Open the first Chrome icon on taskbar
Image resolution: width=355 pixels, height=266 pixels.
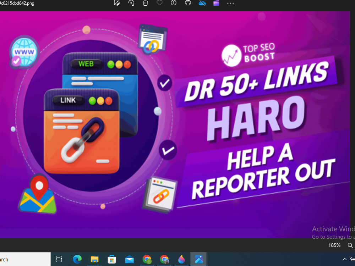click(147, 259)
